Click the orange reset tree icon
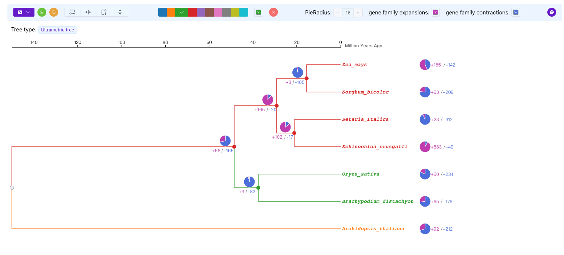This screenshot has width=564, height=255. coord(54,12)
